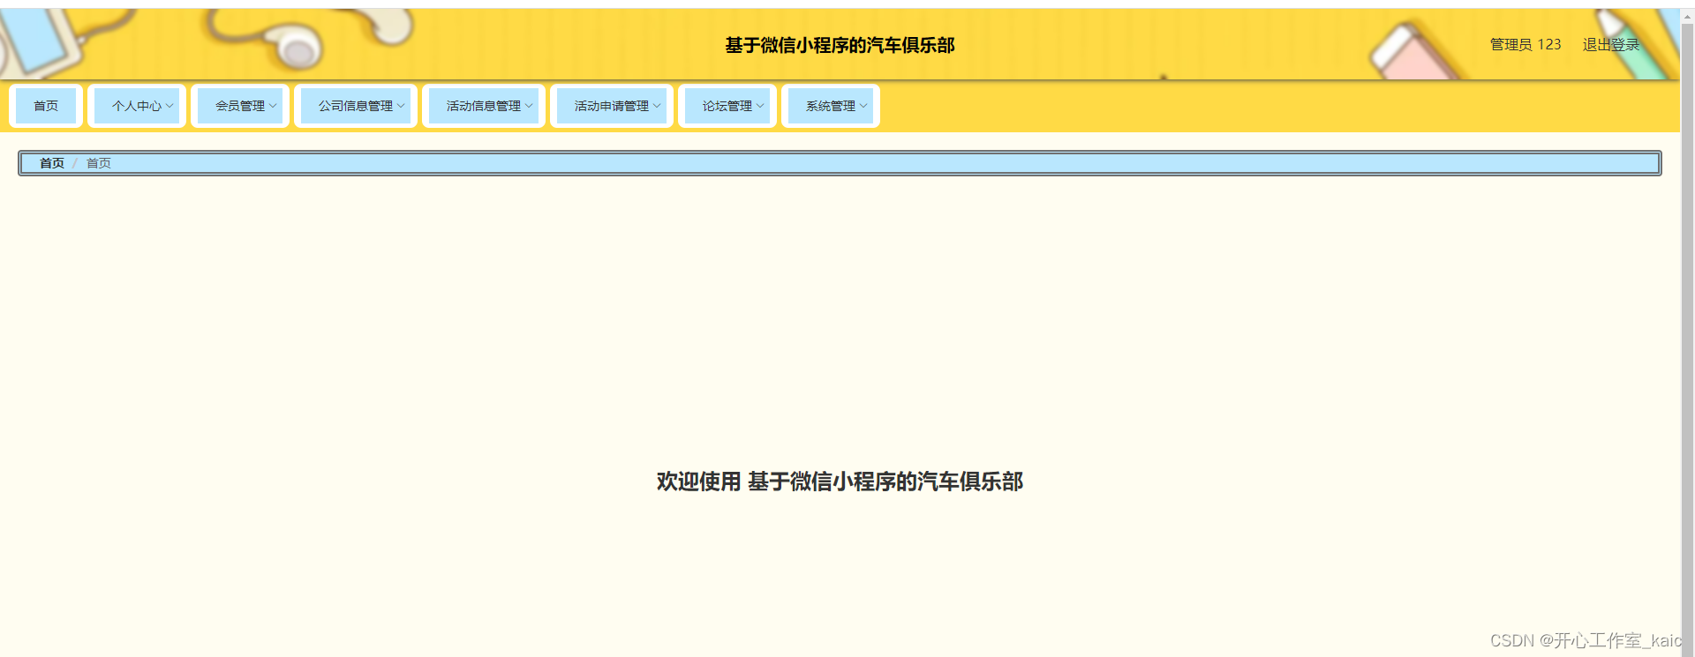
Task: Open the 系统管理 menu
Action: point(831,106)
